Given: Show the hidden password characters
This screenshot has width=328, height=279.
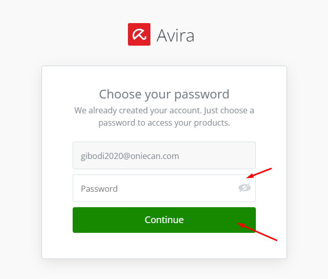Looking at the screenshot, I should 245,188.
